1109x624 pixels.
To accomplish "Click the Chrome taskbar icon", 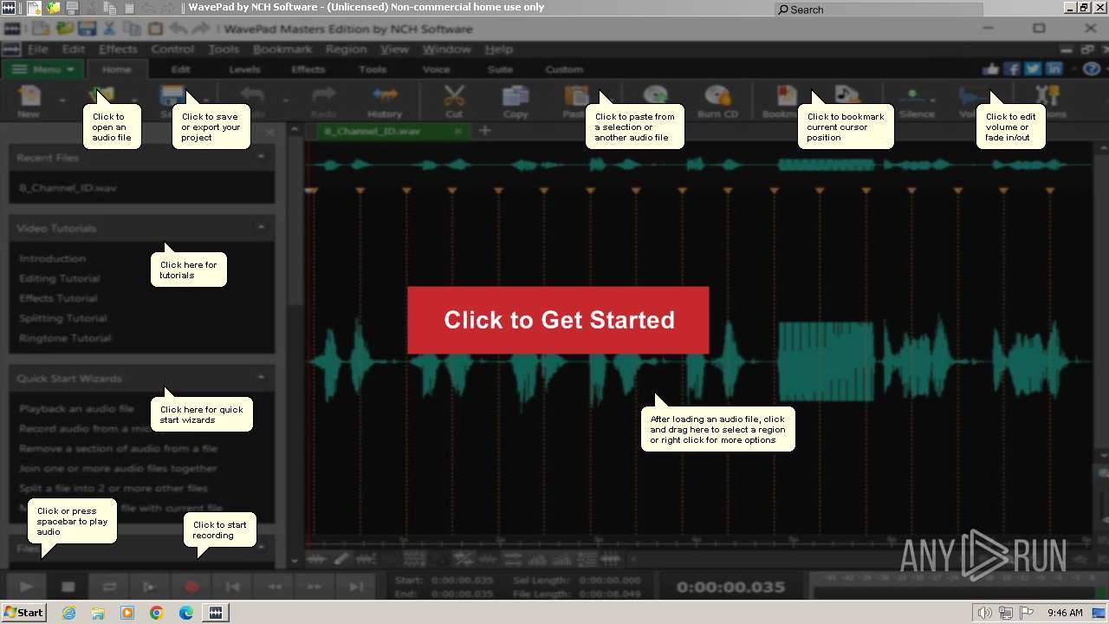I will point(156,613).
